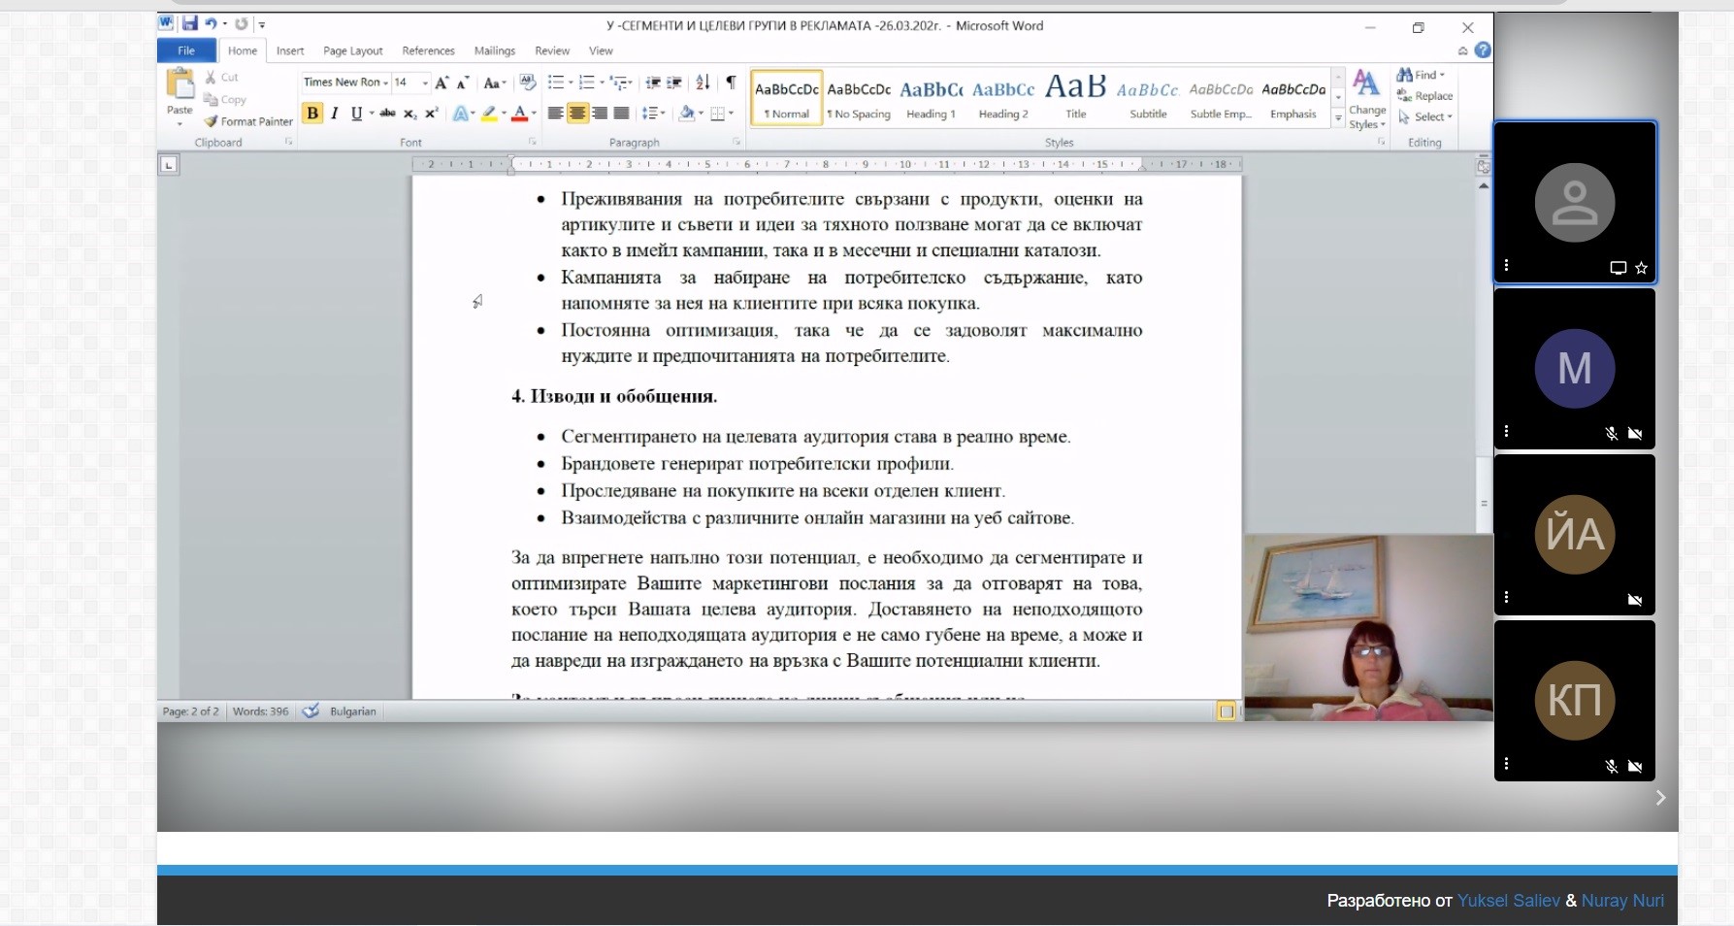The width and height of the screenshot is (1734, 926).
Task: Click the Text Effects icon
Action: click(x=460, y=114)
